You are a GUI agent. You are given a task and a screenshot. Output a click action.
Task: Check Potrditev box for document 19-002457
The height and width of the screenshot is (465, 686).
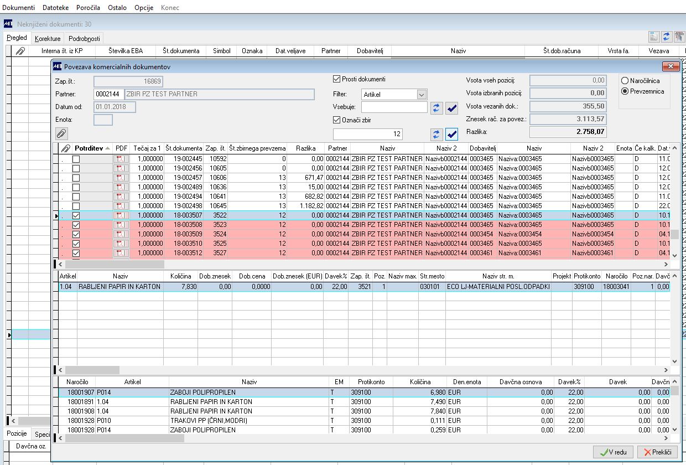click(76, 178)
